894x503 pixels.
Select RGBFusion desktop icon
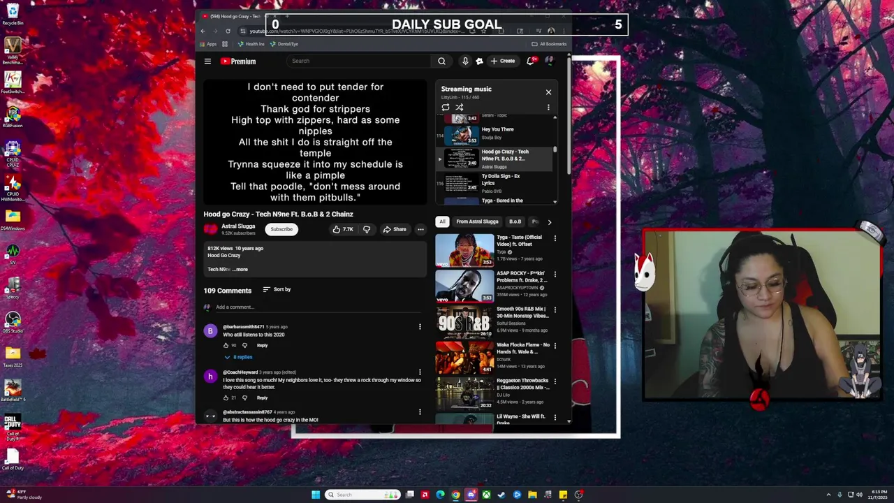13,116
